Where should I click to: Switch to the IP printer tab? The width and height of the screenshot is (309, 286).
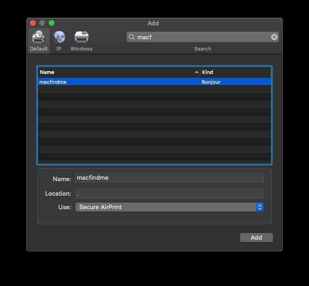point(59,41)
